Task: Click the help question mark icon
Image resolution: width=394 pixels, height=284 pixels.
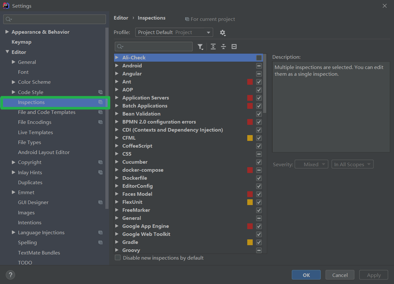Action: pos(10,275)
